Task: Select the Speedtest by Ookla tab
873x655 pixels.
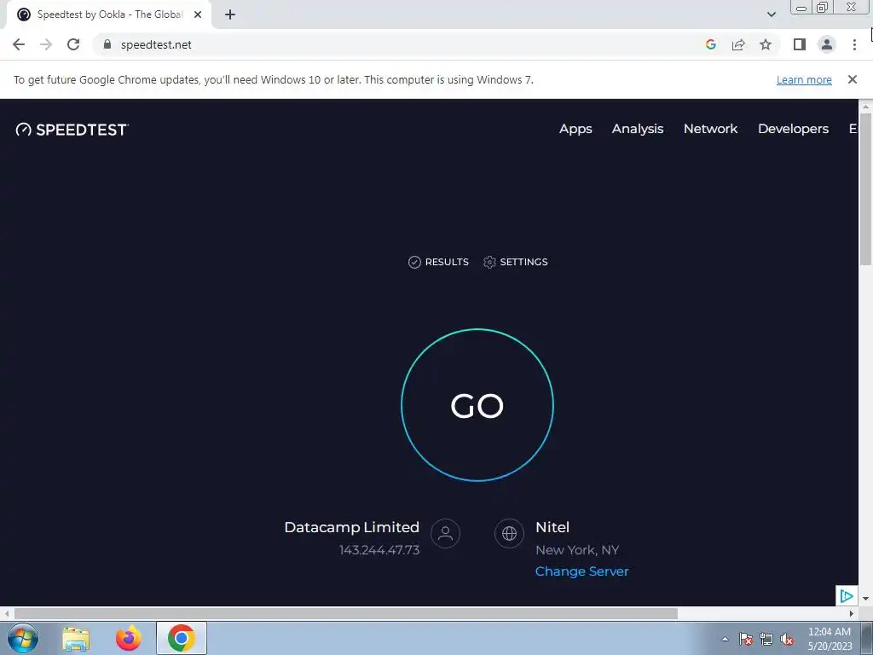Action: click(x=109, y=15)
